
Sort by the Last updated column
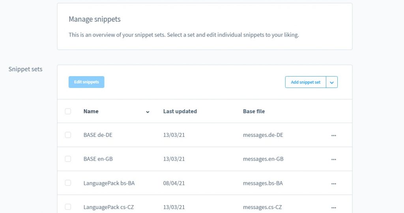180,111
